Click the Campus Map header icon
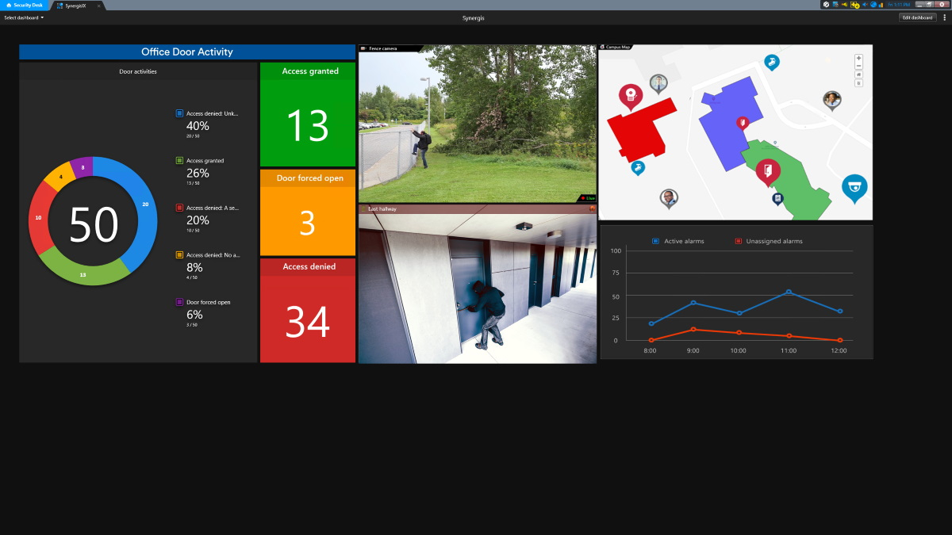Viewport: 952px width, 535px height. pos(604,48)
